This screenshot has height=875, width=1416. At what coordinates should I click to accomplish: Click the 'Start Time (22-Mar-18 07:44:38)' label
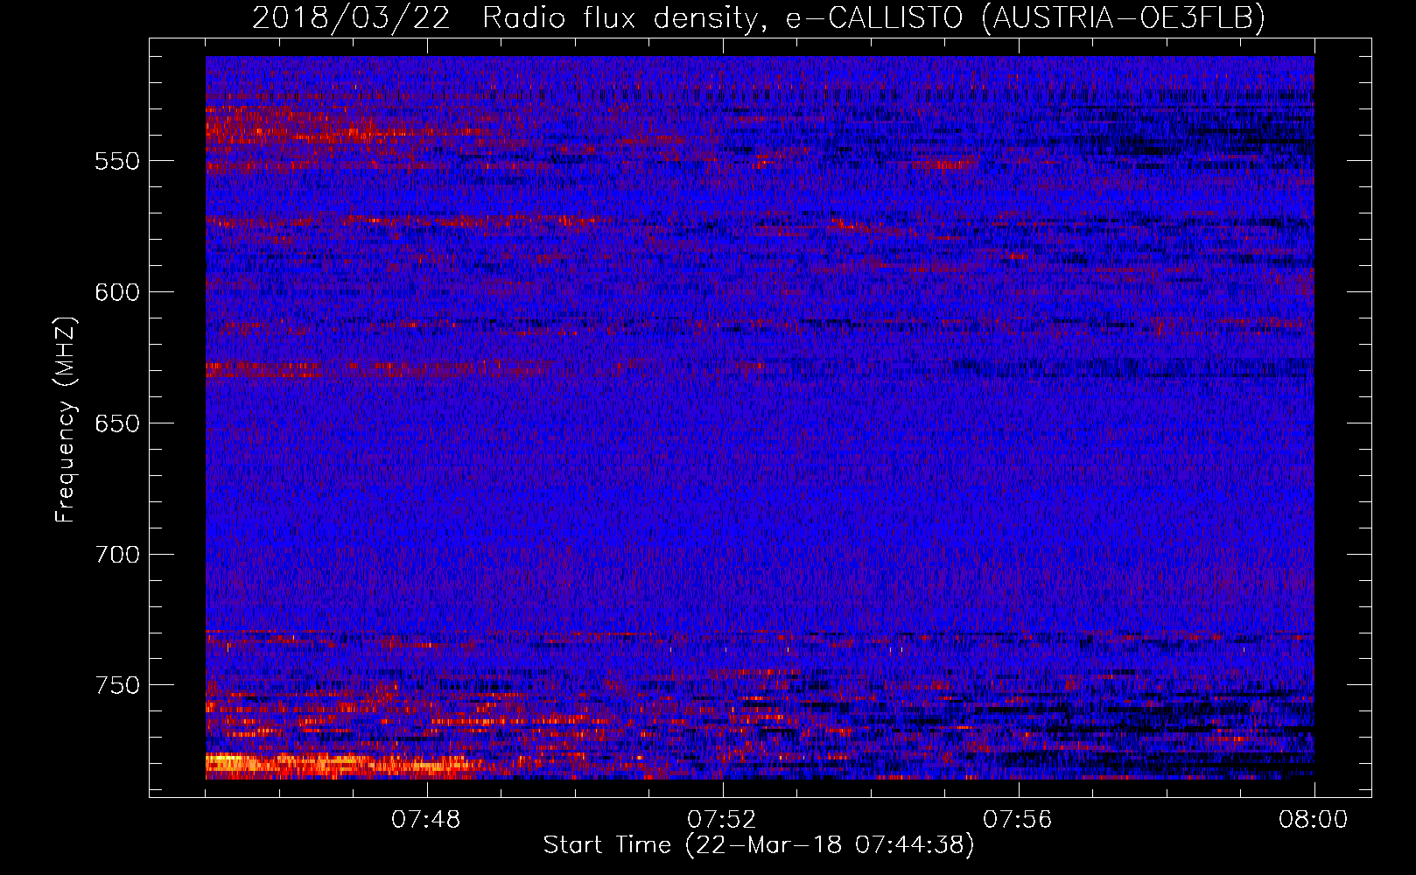click(x=759, y=845)
